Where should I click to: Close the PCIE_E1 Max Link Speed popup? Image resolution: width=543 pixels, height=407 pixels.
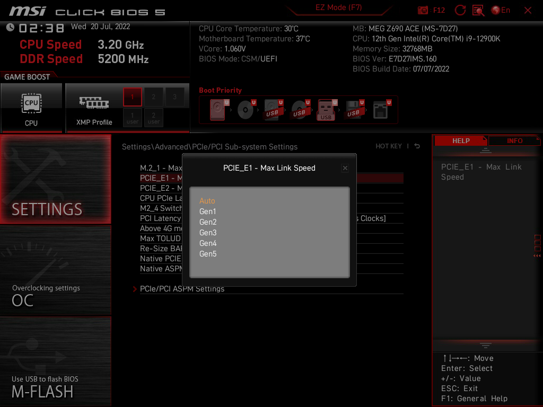pos(345,168)
